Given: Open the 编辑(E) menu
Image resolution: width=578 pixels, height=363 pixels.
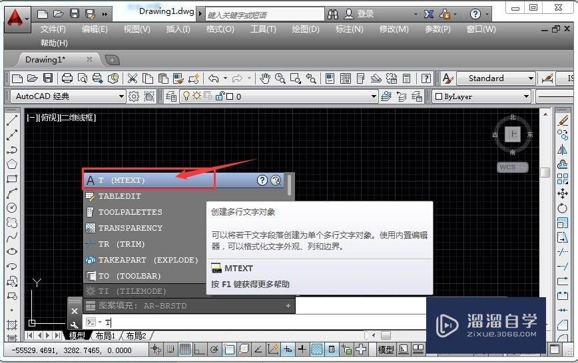Looking at the screenshot, I should coord(95,29).
